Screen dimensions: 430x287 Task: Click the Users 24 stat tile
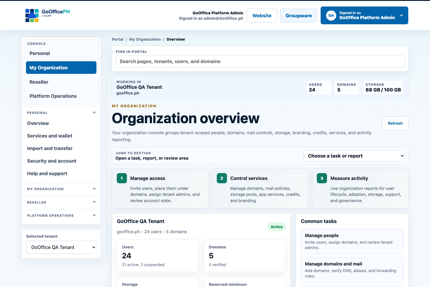[319, 88]
